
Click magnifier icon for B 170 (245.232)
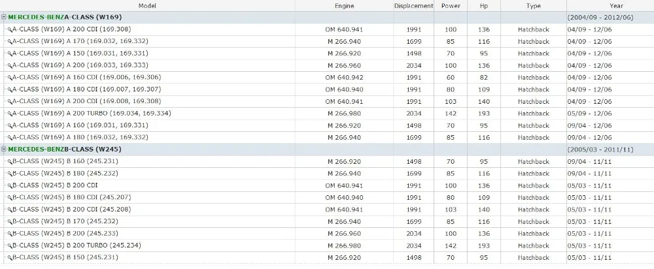(10, 221)
